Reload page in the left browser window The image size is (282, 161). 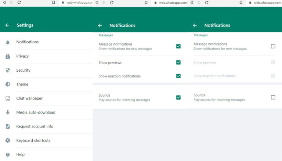click(19, 3)
